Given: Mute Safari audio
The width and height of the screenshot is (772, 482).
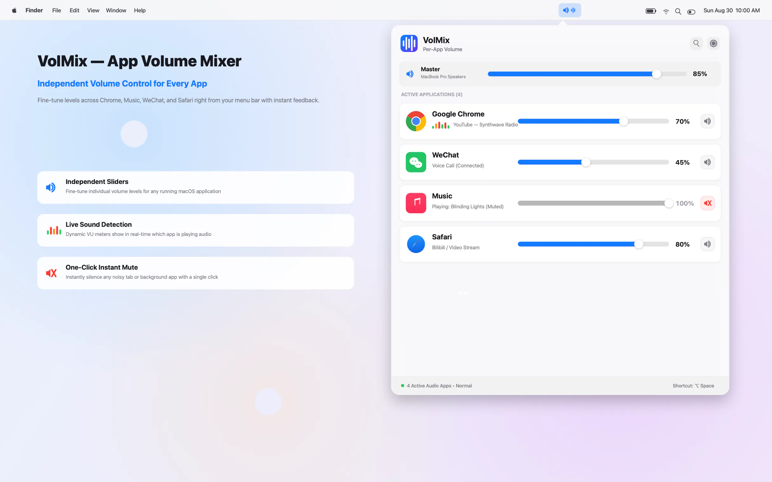Looking at the screenshot, I should click(707, 244).
